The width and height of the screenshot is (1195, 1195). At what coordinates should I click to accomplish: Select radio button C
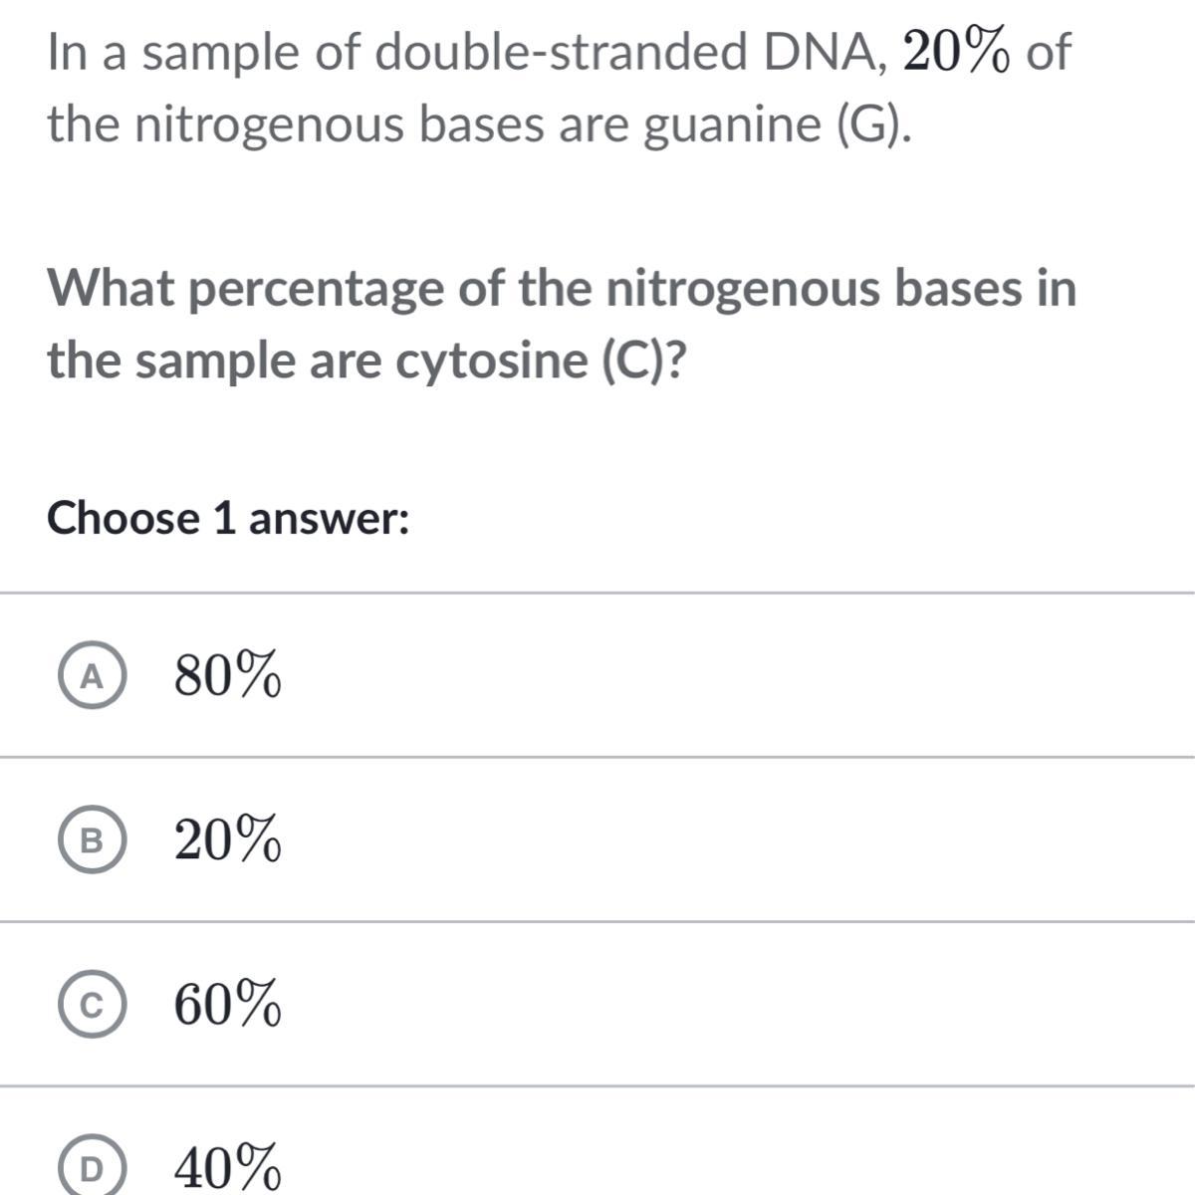92,1007
